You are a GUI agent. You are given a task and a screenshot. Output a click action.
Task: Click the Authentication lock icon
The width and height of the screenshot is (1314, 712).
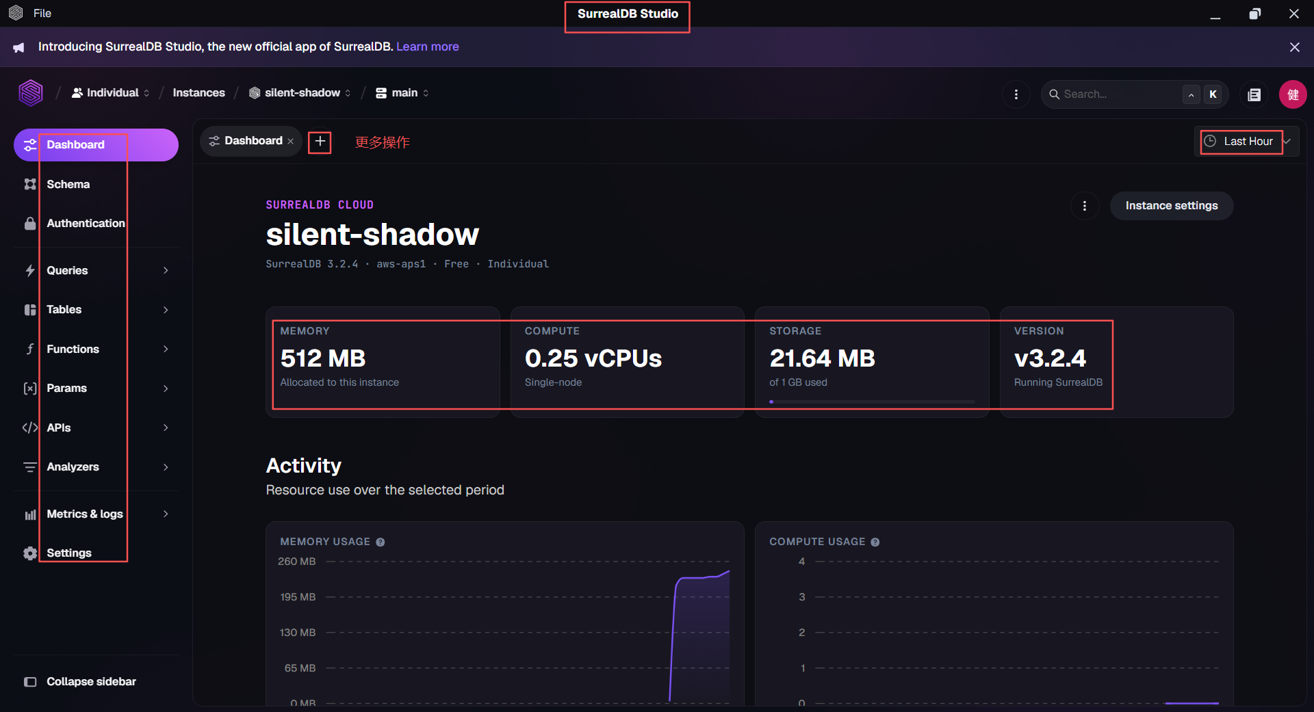tap(30, 224)
